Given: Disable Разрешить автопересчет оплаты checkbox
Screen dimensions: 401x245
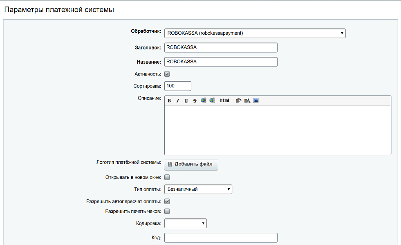Looking at the screenshot, I should coord(167,201).
